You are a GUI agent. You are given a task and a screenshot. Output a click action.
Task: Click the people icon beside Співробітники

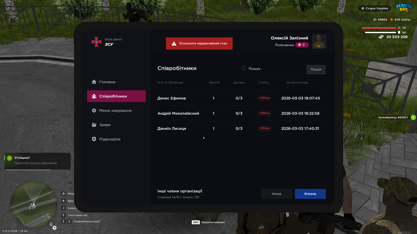[x=94, y=96]
